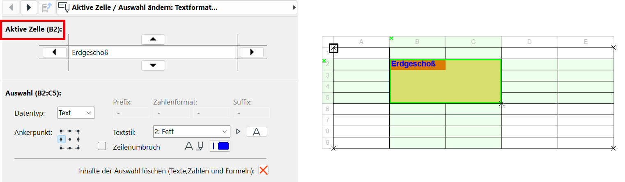Select the middle-left anchor point

[62, 139]
